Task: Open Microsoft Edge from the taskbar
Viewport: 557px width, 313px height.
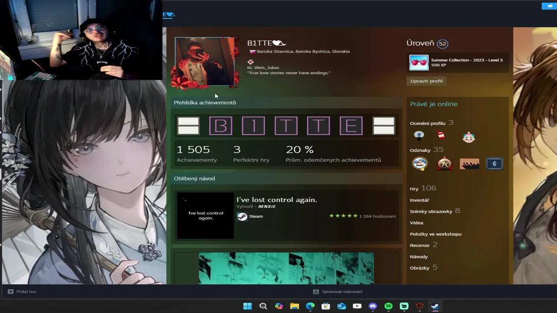Action: [310, 306]
